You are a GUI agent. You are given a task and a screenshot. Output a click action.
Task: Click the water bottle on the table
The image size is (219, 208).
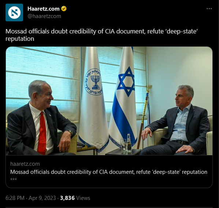tap(129, 143)
